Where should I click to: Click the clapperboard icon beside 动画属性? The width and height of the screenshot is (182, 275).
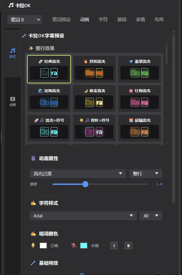[33, 158]
